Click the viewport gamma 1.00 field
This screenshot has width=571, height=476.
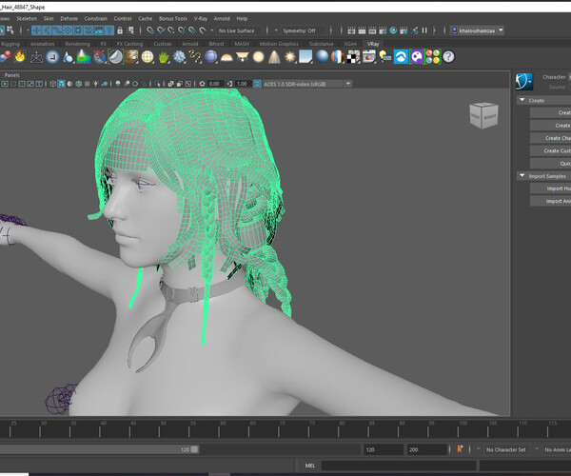[x=242, y=84]
